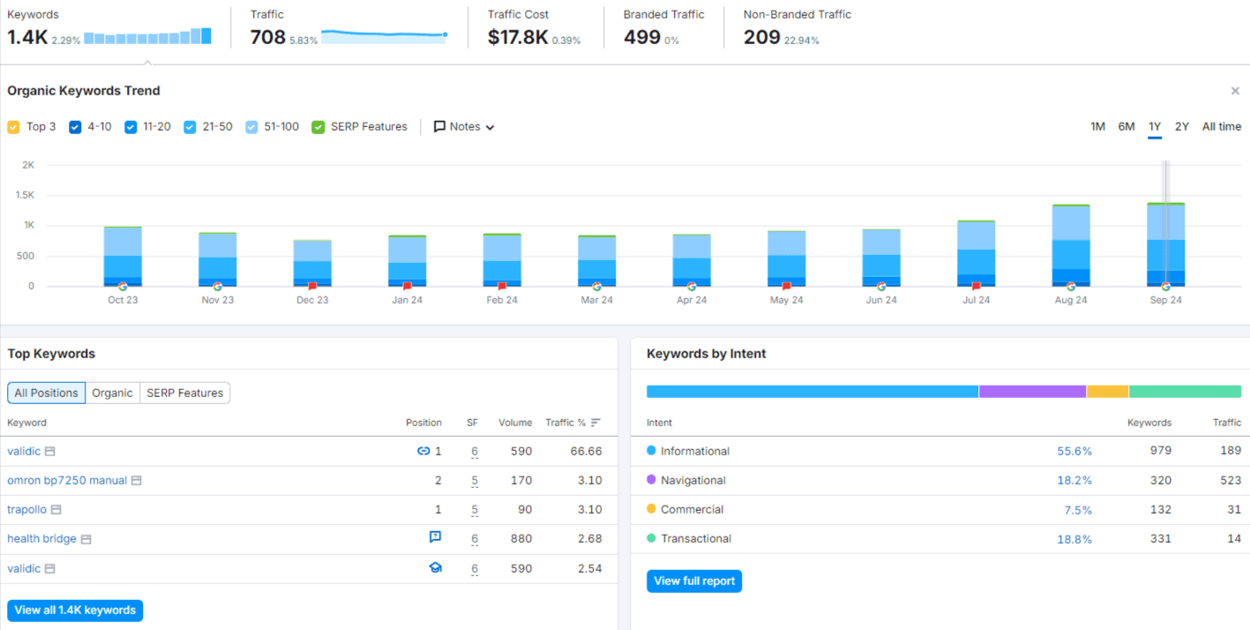Screen dimensions: 1250x630
Task: Click the Notes speech bubble icon
Action: 439,127
